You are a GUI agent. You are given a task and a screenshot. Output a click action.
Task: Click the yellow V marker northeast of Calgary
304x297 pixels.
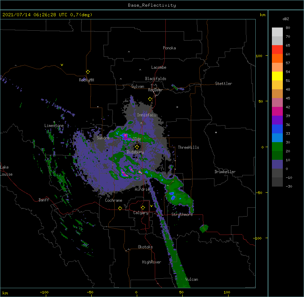[x=151, y=206]
